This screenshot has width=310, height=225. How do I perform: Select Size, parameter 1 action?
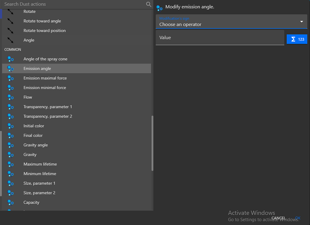77,183
